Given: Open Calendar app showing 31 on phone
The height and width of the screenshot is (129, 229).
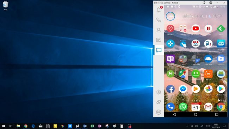Looking at the screenshot, I should (196, 107).
